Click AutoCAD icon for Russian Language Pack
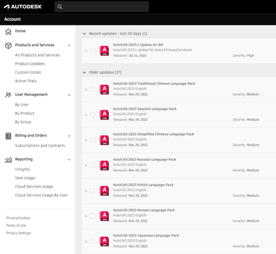 (104, 166)
